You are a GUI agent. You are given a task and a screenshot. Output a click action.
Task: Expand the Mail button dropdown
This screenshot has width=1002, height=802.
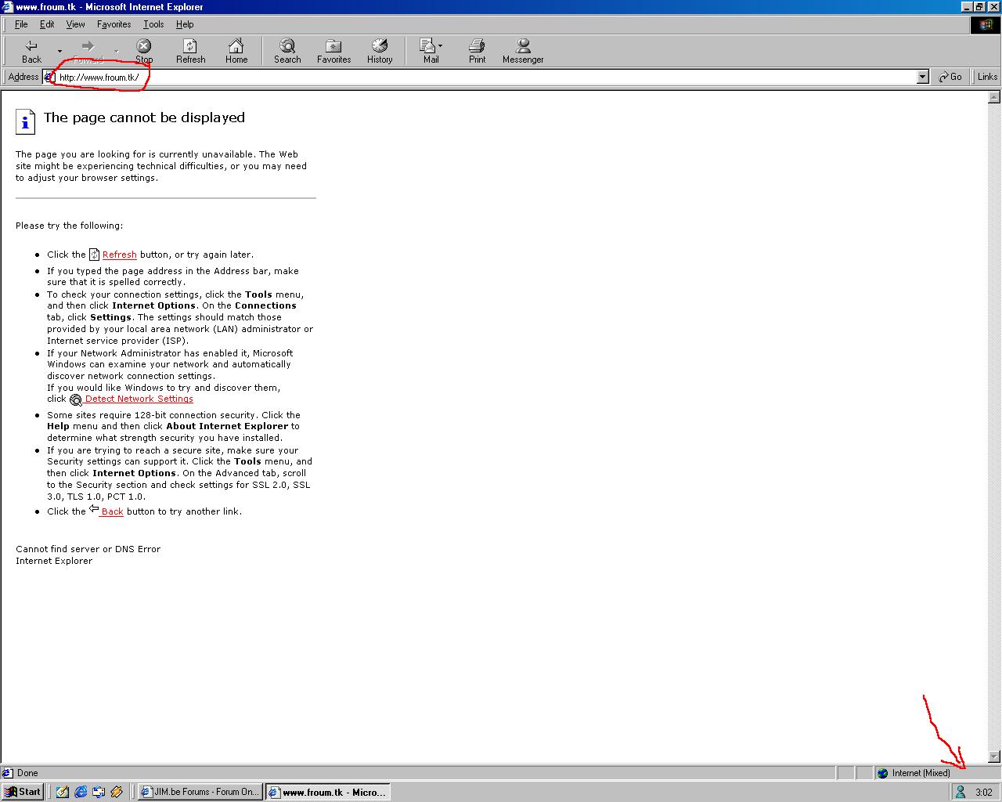[x=441, y=46]
